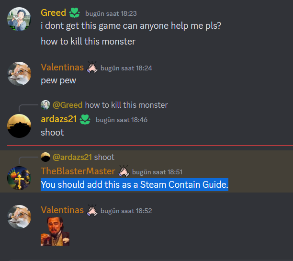
Task: Click the @ardazs21 mention in the reply
Action: point(72,157)
